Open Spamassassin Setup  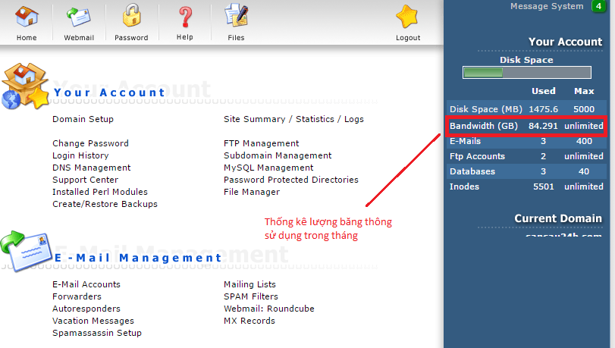[x=97, y=333]
